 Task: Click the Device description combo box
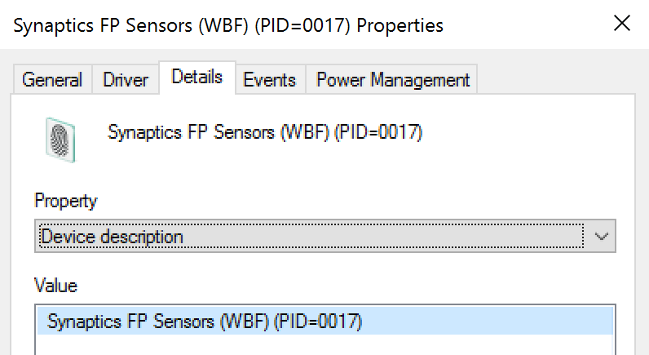coord(311,237)
